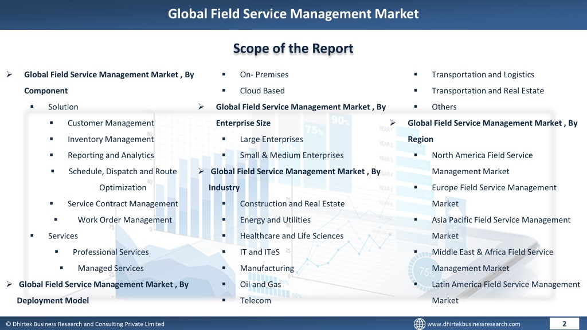Image resolution: width=587 pixels, height=330 pixels.
Task: Select 'Cloud Based' list item
Action: [262, 91]
